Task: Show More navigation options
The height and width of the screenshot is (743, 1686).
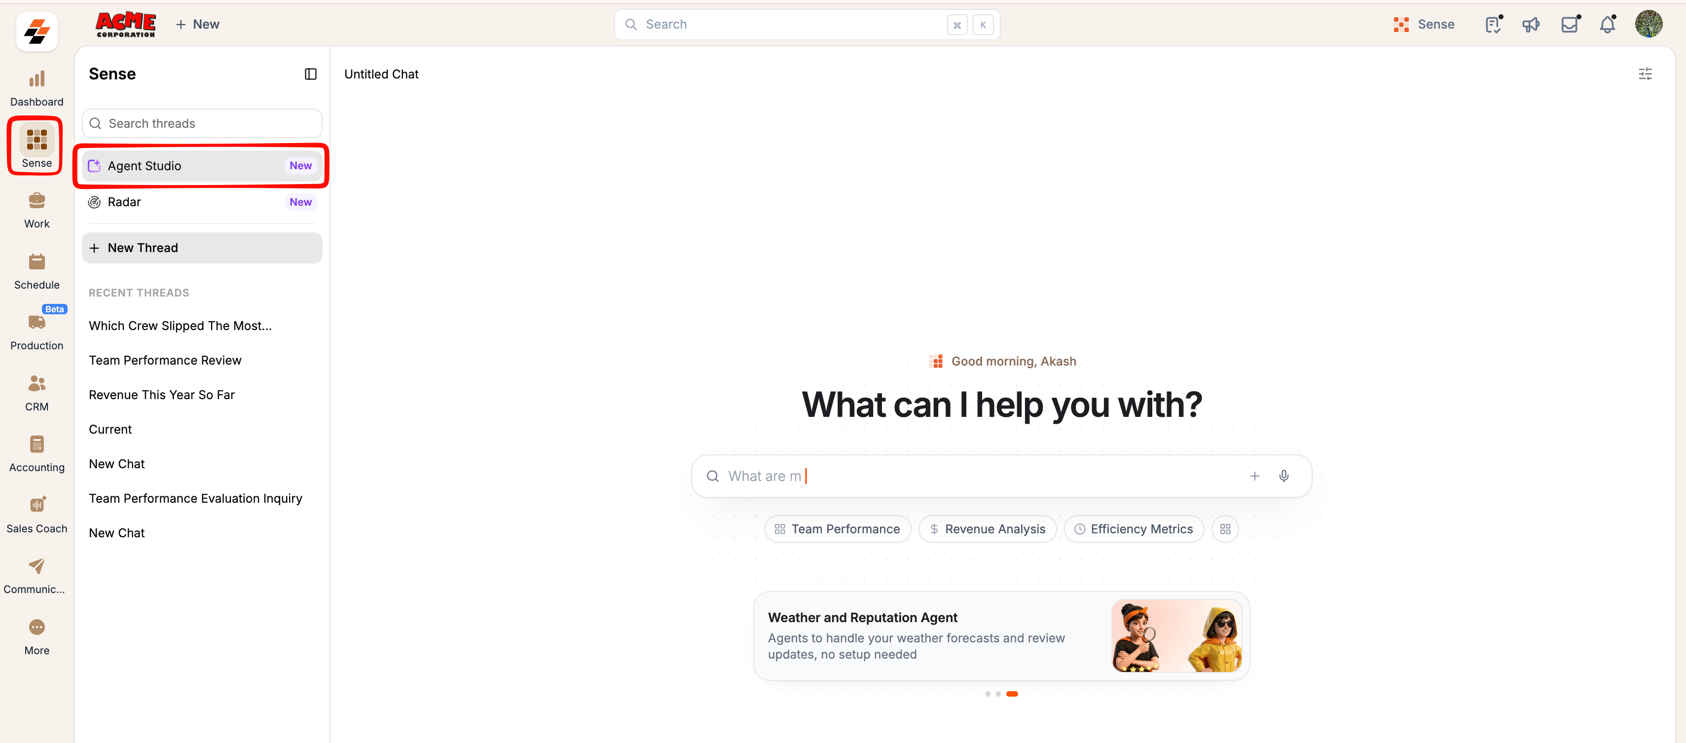Action: 37,637
